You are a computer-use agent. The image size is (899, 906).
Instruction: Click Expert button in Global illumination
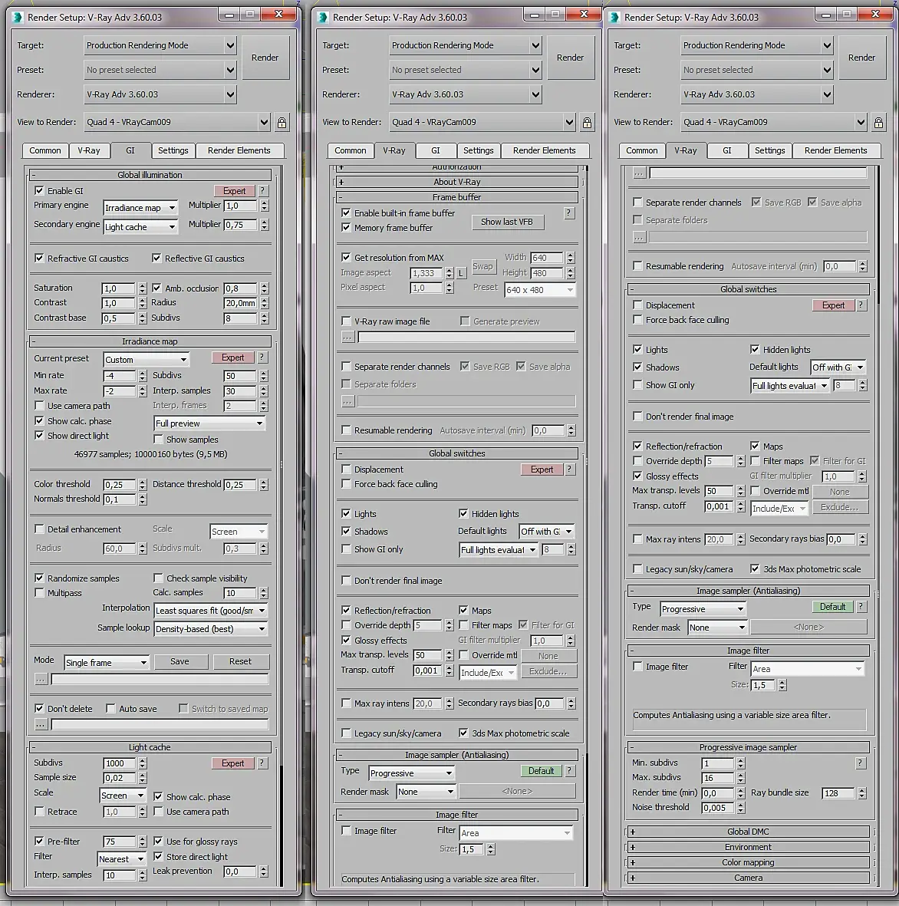coord(235,191)
